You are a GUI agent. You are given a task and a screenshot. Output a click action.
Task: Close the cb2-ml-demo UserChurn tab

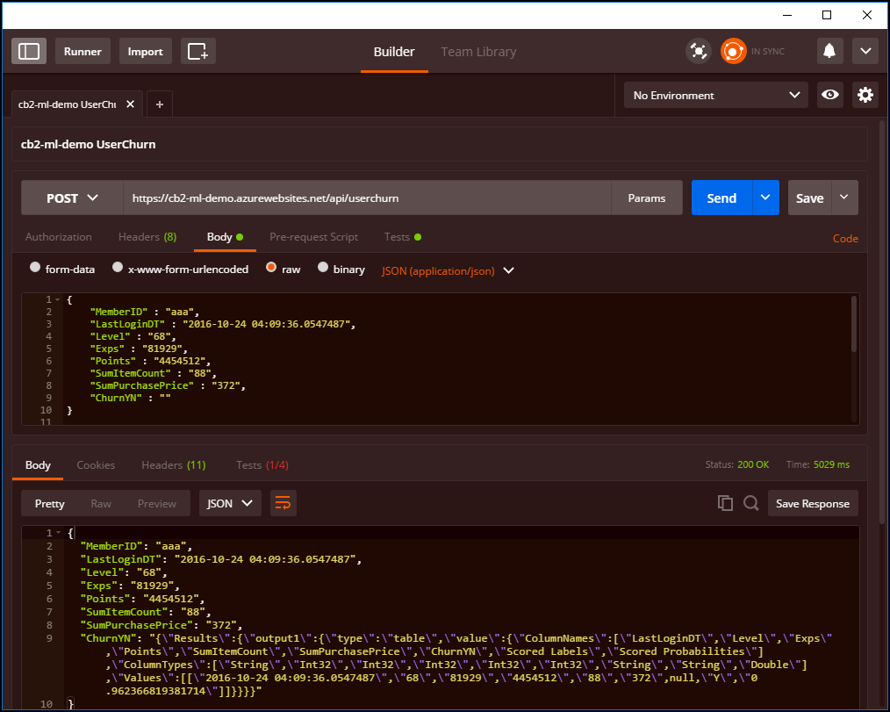(130, 104)
